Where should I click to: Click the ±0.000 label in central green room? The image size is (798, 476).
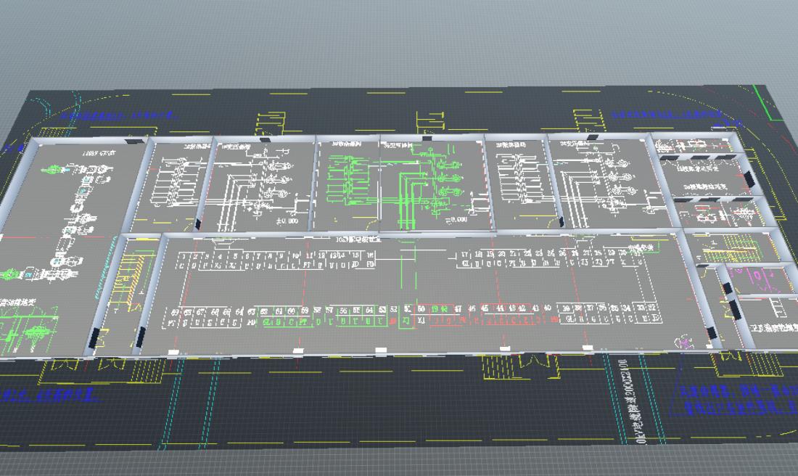point(457,220)
